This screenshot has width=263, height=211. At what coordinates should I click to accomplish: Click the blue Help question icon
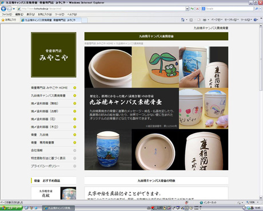pyautogui.click(x=256, y=19)
